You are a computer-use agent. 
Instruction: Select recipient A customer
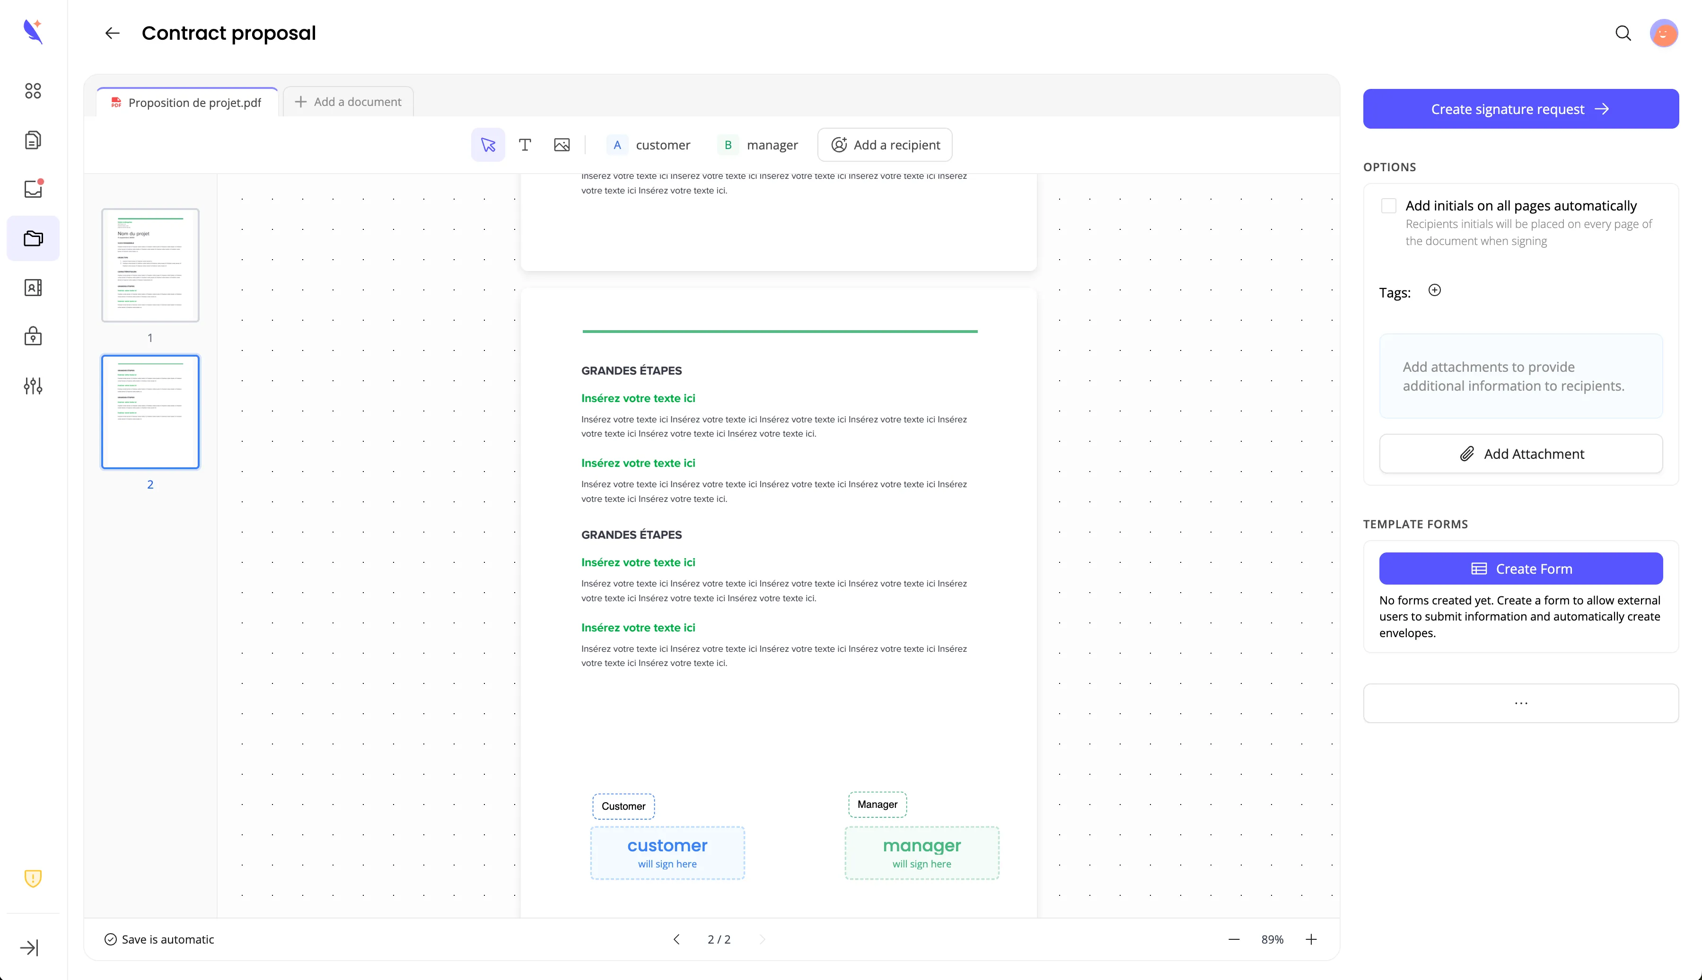click(x=648, y=145)
